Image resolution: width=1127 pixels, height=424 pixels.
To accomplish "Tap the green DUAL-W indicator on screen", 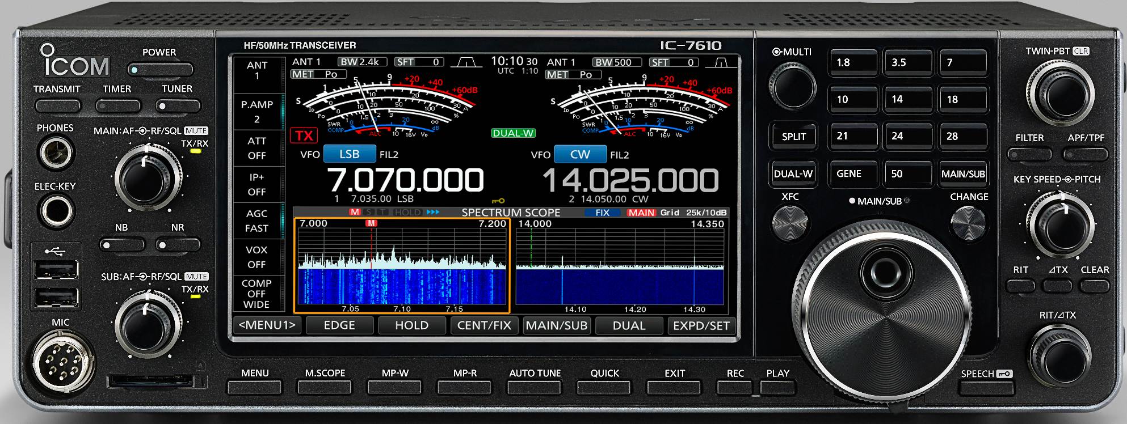I will 514,133.
